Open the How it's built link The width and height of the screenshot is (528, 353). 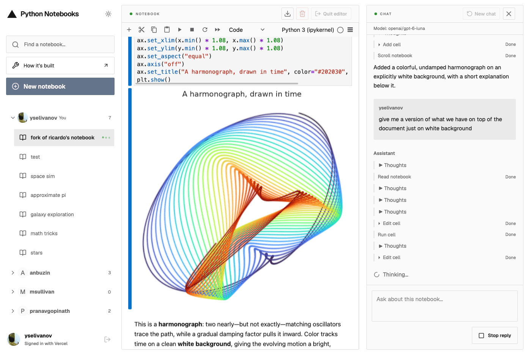60,66
